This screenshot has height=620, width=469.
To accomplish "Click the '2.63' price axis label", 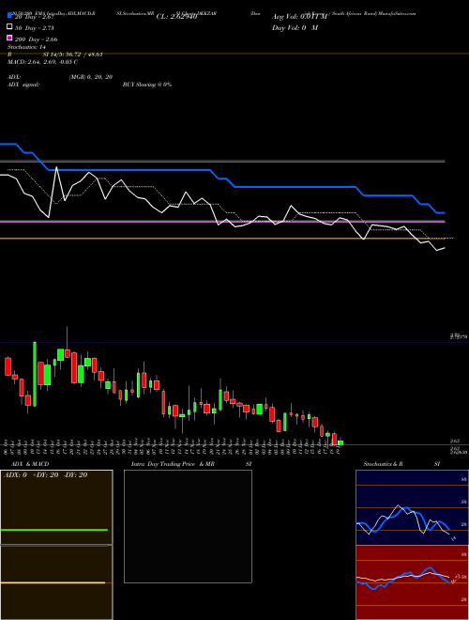I will click(454, 441).
